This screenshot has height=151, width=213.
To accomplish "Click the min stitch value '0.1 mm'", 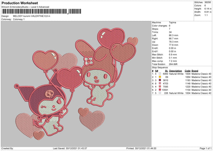I will 173,58.
